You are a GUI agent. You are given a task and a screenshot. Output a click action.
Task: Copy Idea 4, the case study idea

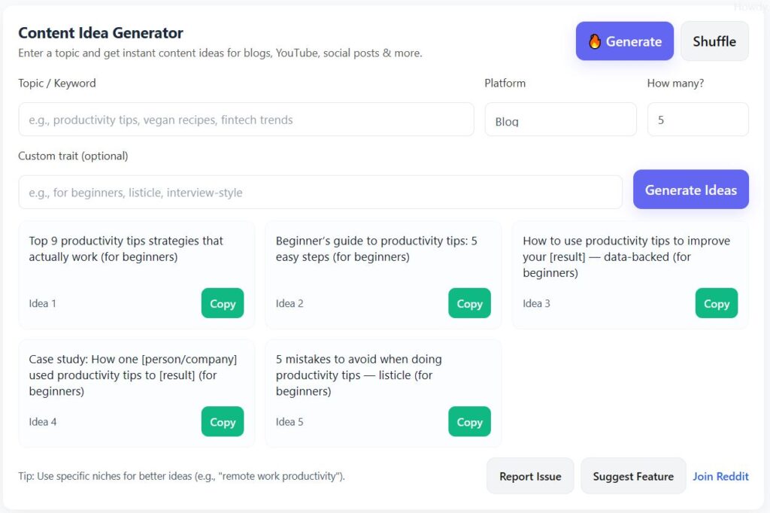click(222, 421)
